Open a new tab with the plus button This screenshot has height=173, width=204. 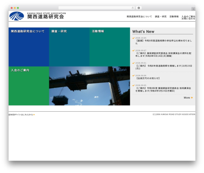(x=193, y=9)
